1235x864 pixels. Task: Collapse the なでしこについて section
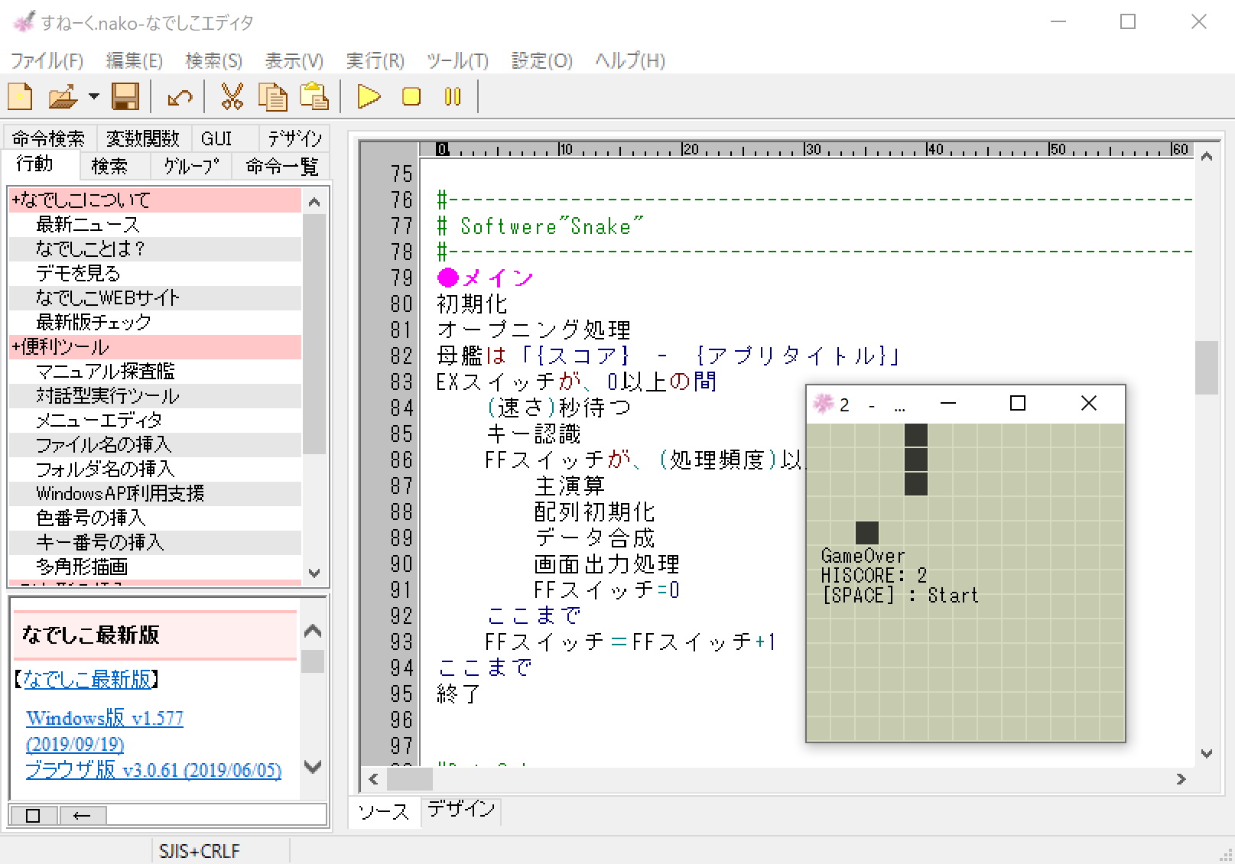tap(17, 200)
